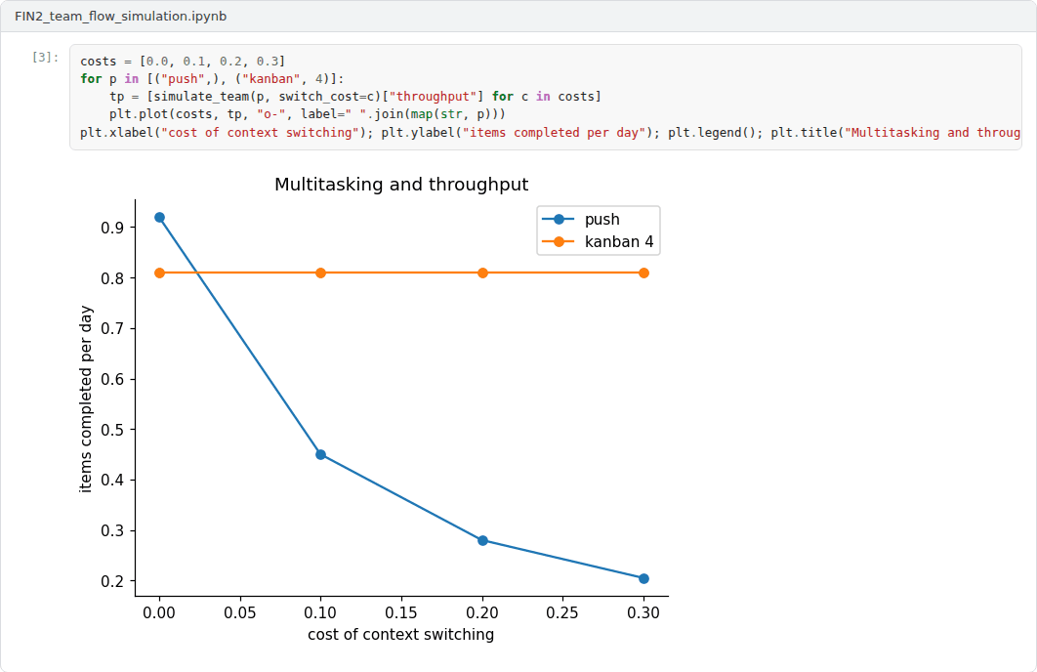The width and height of the screenshot is (1037, 672).
Task: Click the y-axis tick label 0.2
Action: pos(112,581)
